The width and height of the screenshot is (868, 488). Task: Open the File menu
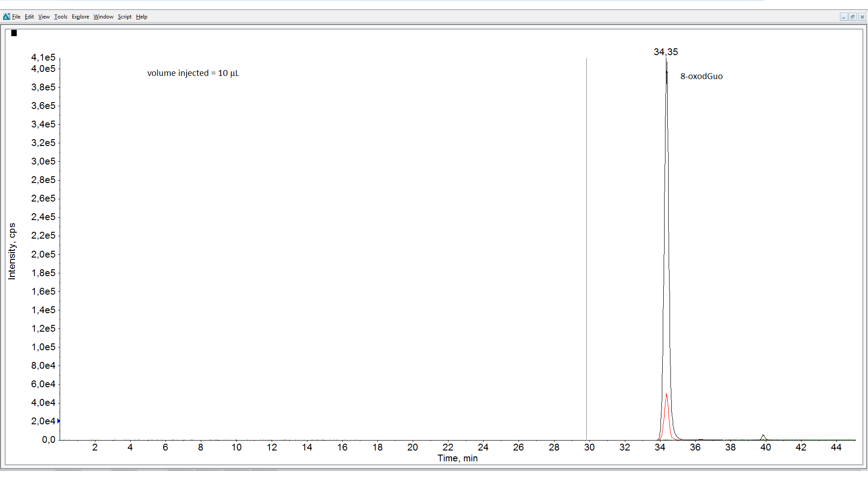(x=16, y=17)
